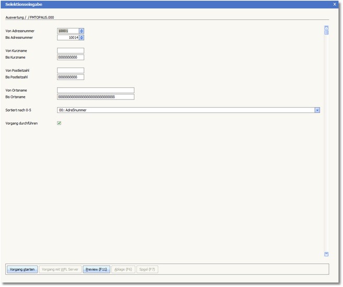
Task: Click the Spool (F7) button
Action: (147, 269)
